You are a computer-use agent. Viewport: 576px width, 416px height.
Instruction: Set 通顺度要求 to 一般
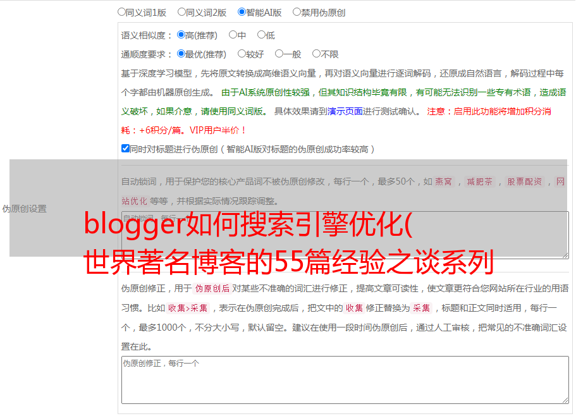click(x=279, y=54)
